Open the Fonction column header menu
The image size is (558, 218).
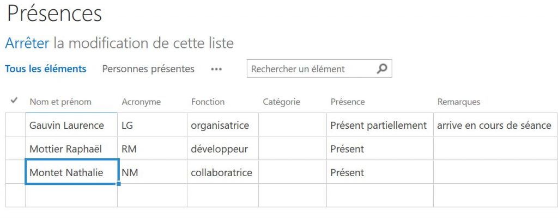208,102
